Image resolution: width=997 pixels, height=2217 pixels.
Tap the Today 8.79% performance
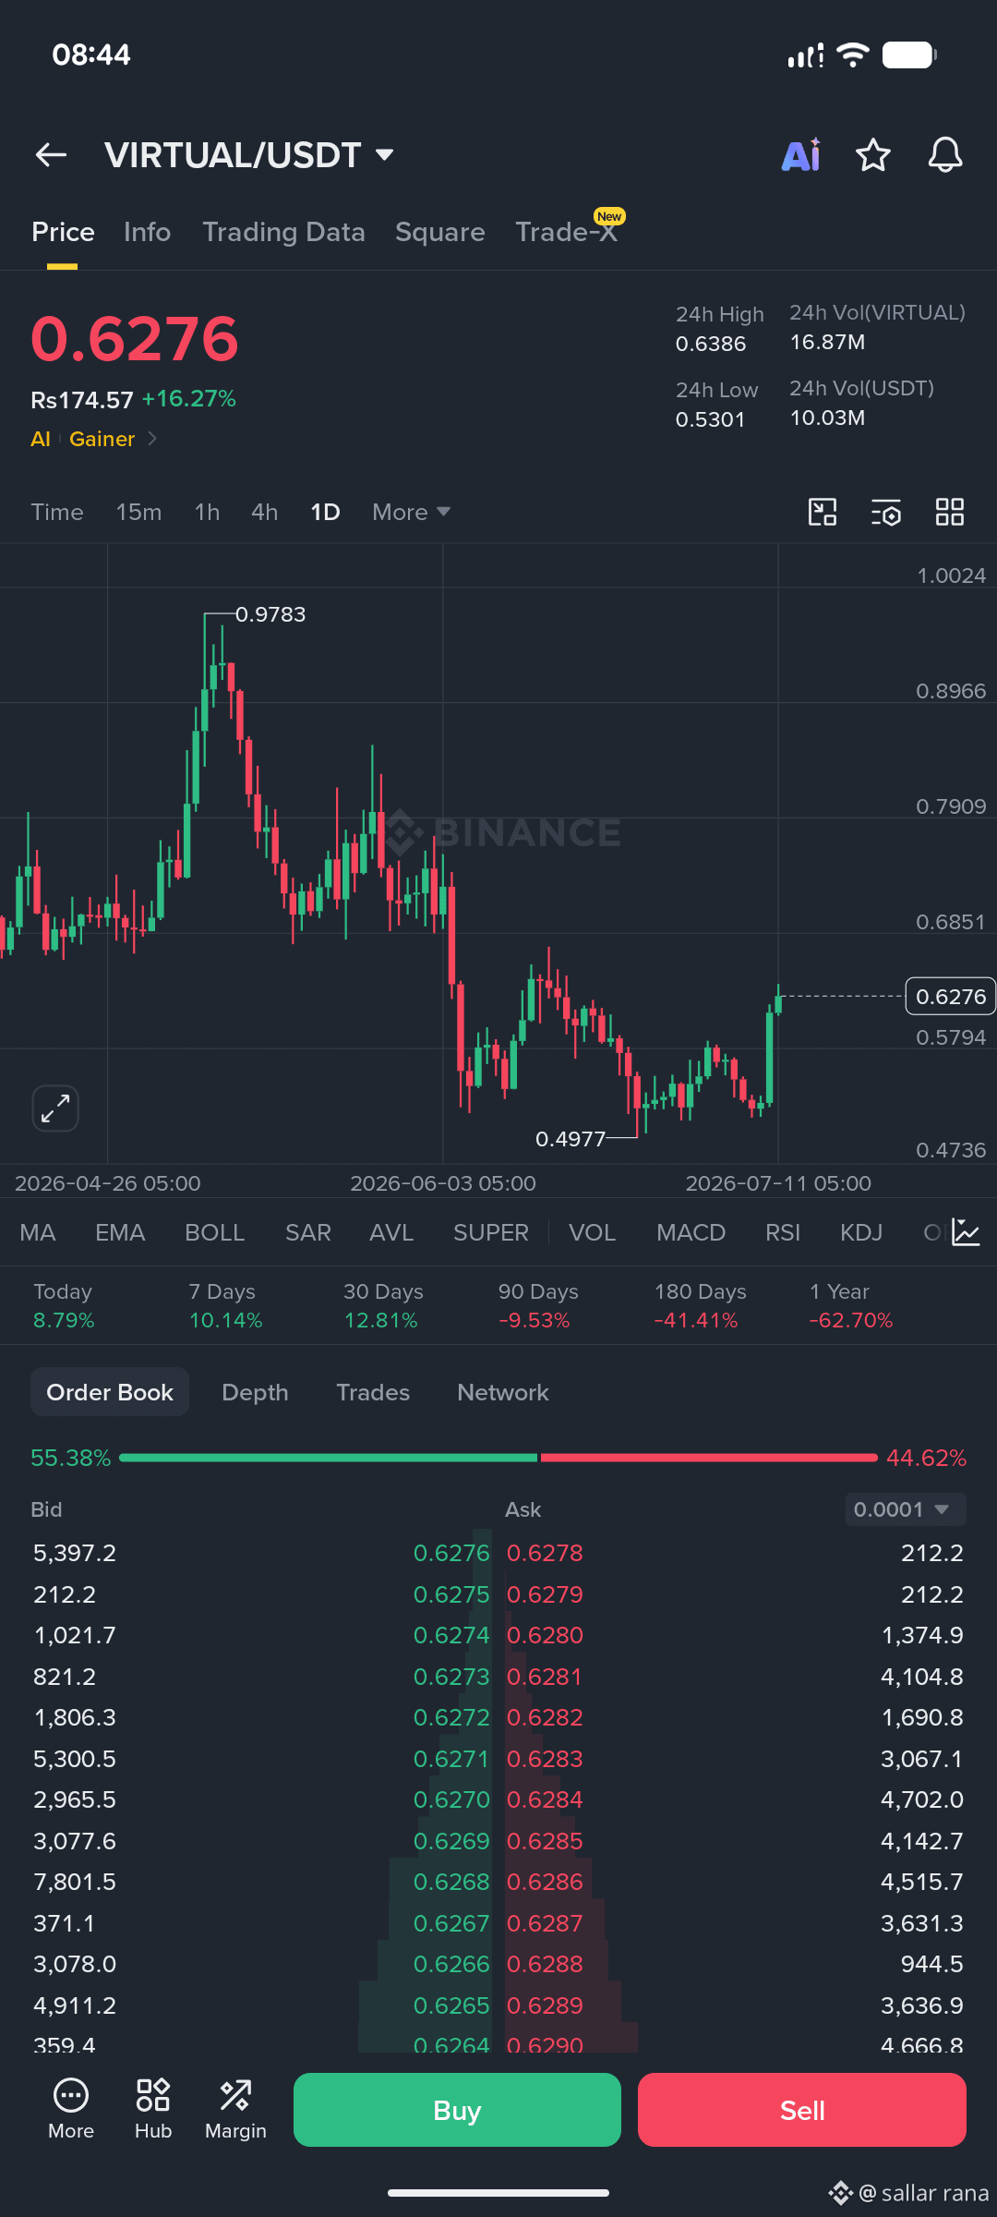[x=64, y=1305]
